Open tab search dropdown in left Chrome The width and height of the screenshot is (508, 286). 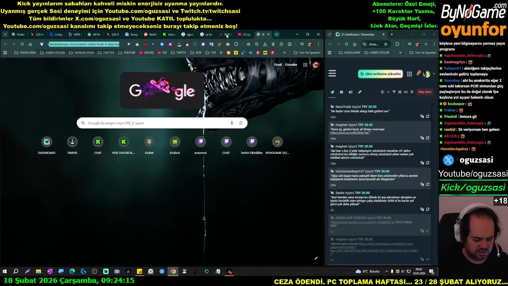pyautogui.click(x=5, y=35)
